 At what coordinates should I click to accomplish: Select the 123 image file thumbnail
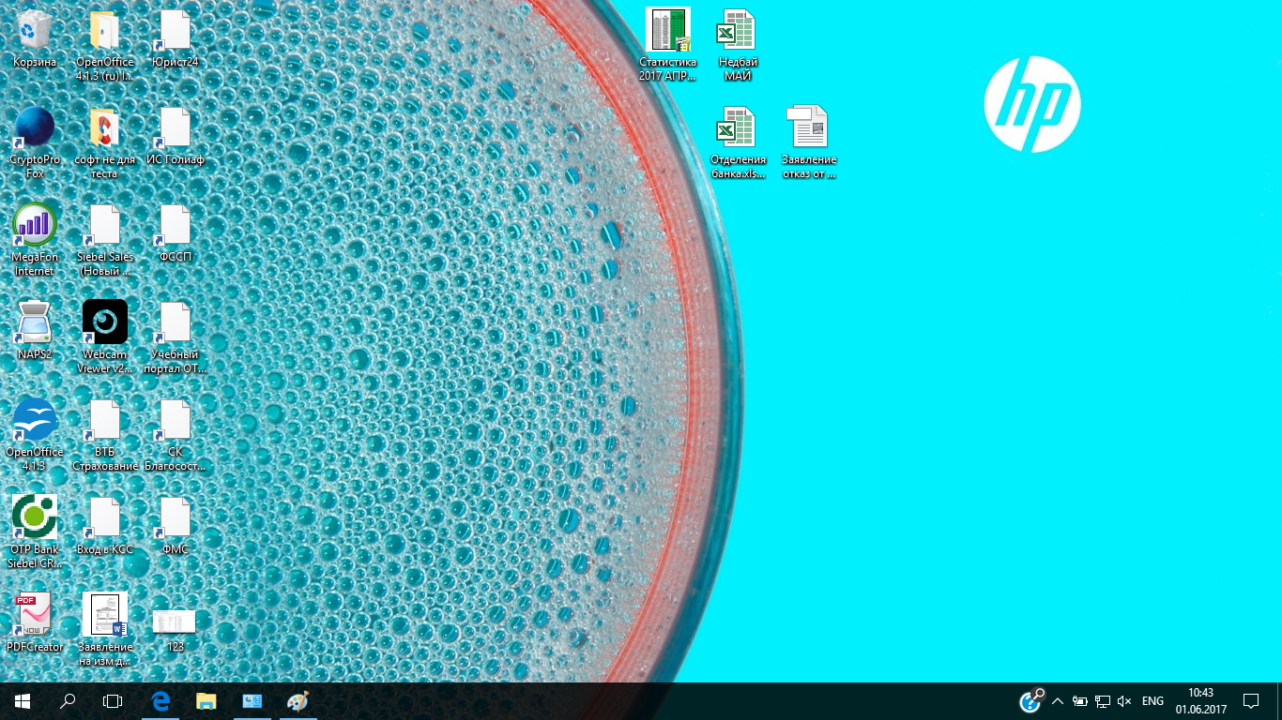tap(175, 621)
